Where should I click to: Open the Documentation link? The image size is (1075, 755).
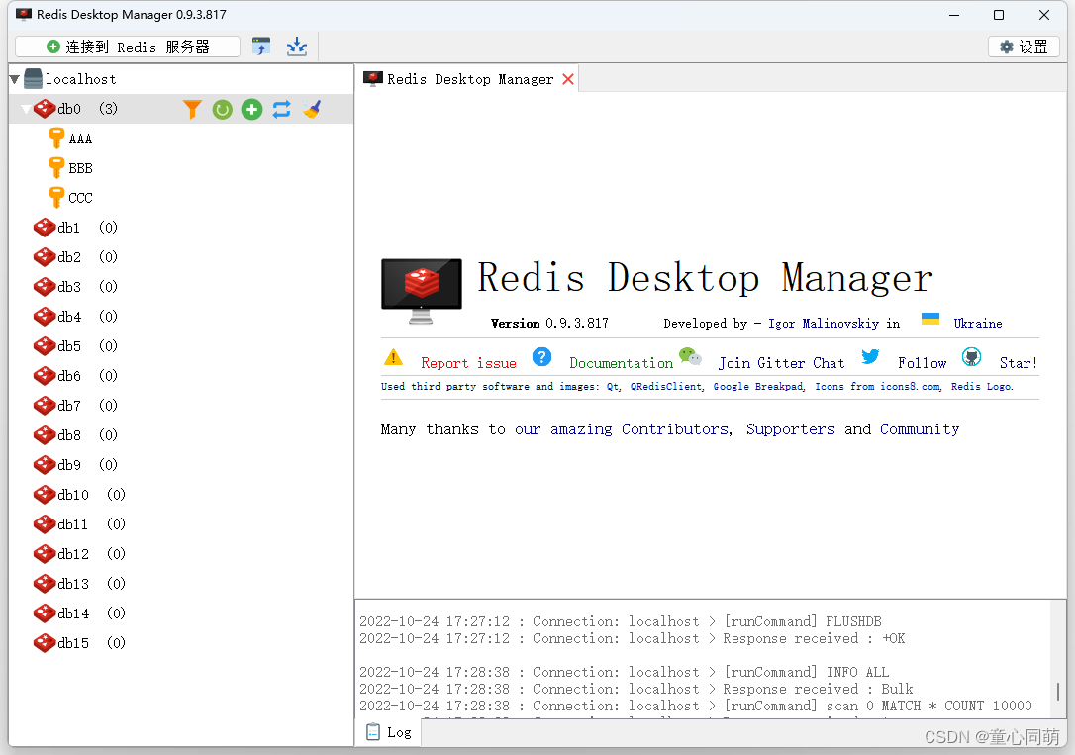point(621,363)
